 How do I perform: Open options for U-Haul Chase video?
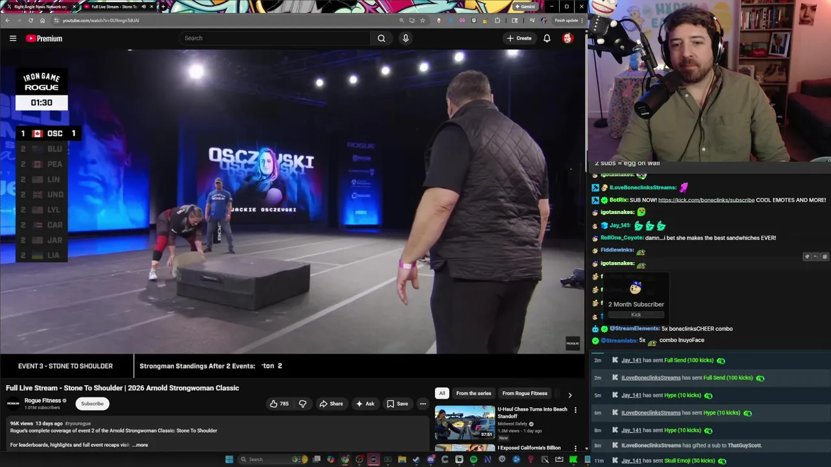[x=575, y=410]
